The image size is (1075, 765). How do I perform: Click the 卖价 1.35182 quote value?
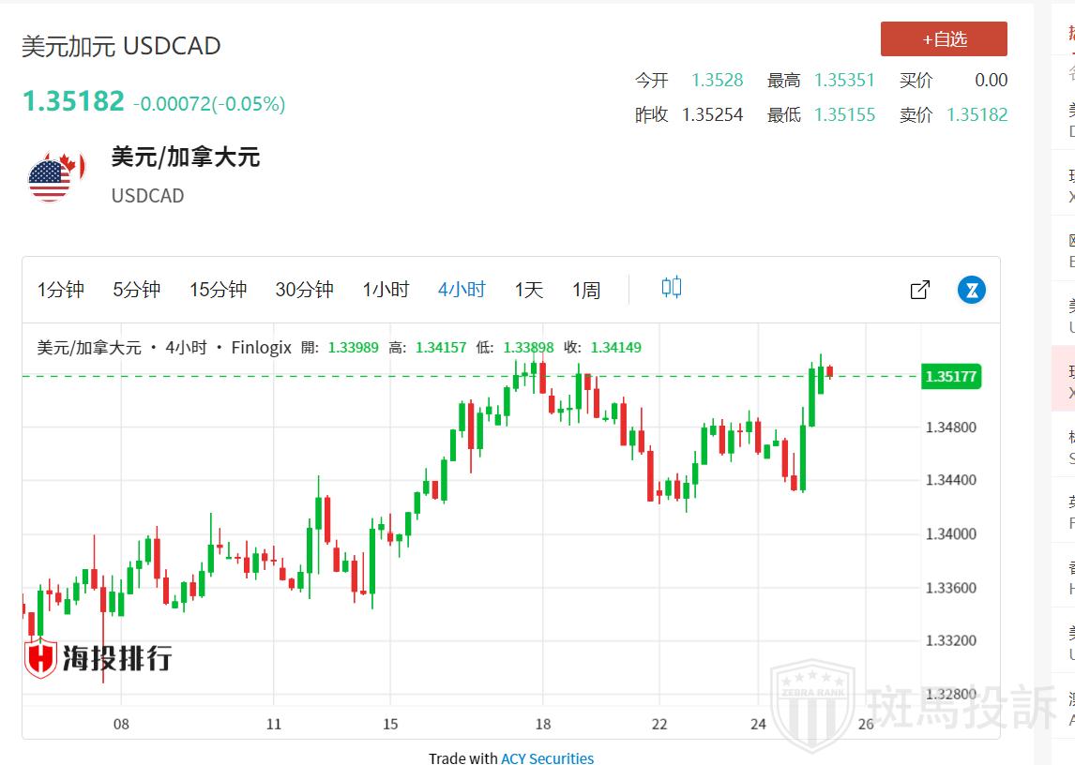coord(977,114)
